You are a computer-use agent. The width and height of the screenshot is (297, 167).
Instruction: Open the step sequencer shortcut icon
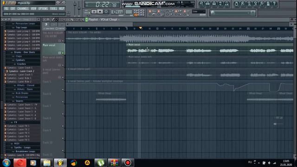[x=207, y=4]
